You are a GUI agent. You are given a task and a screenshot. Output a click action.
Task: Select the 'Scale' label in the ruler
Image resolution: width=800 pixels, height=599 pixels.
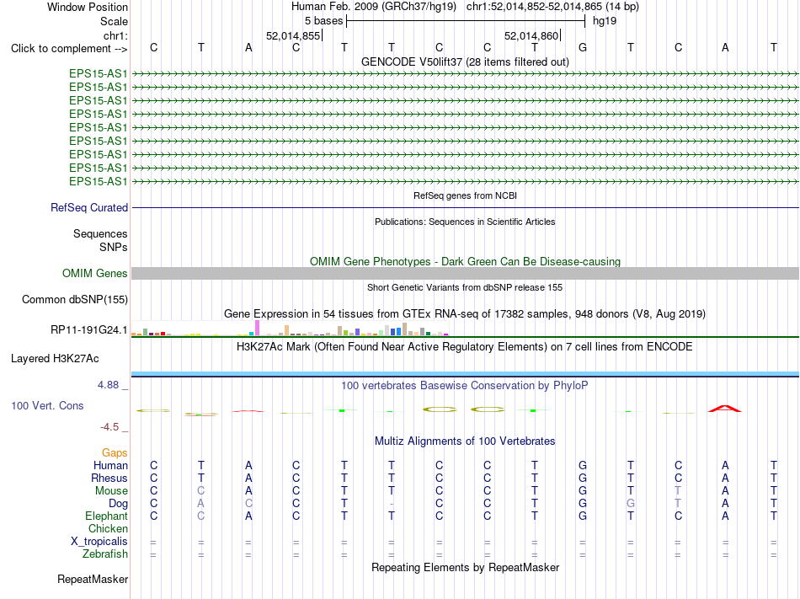[114, 21]
